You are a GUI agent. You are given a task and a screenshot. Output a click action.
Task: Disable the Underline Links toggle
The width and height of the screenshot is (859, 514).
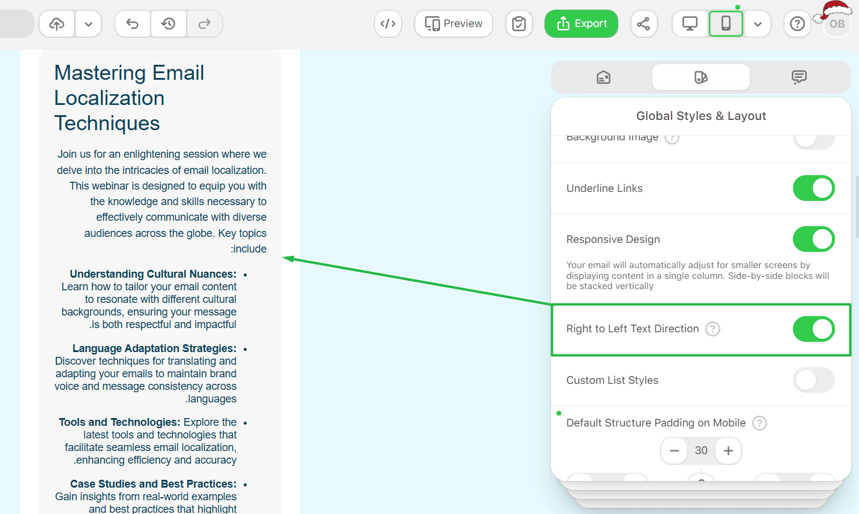pyautogui.click(x=813, y=188)
